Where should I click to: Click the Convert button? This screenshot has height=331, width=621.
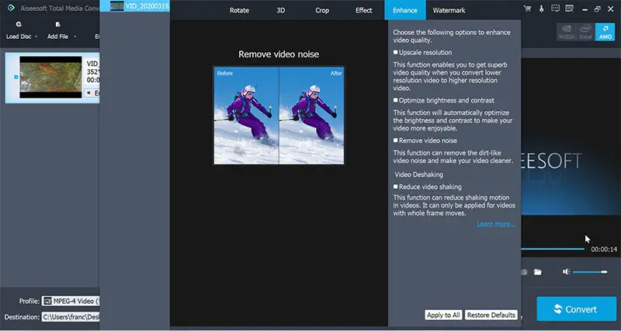pos(576,308)
